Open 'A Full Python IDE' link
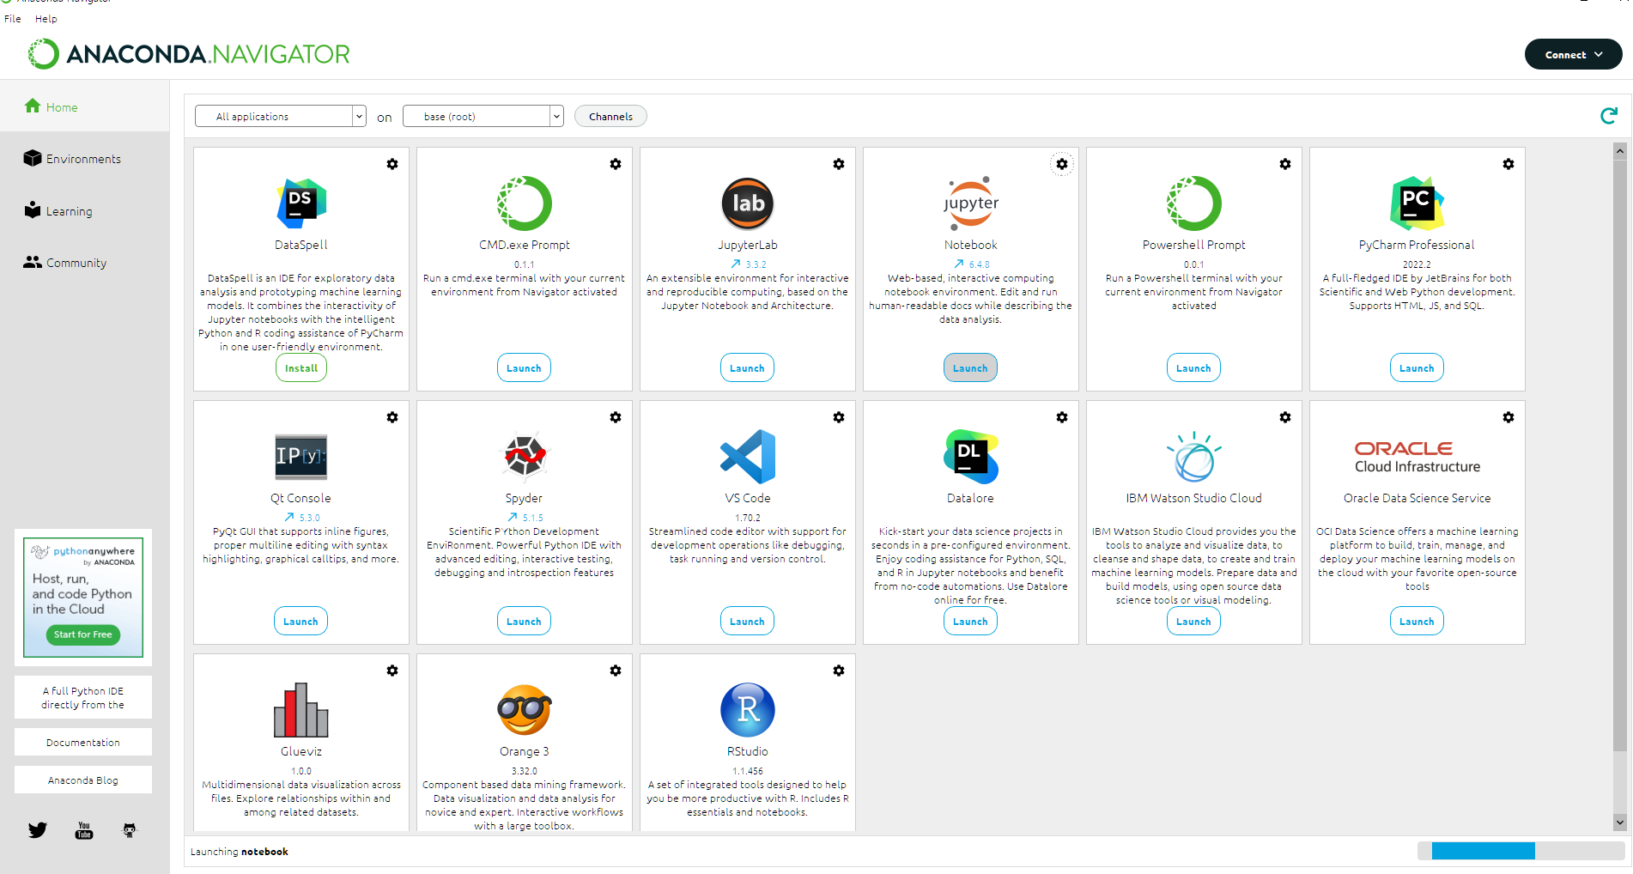The height and width of the screenshot is (874, 1633). click(x=83, y=698)
